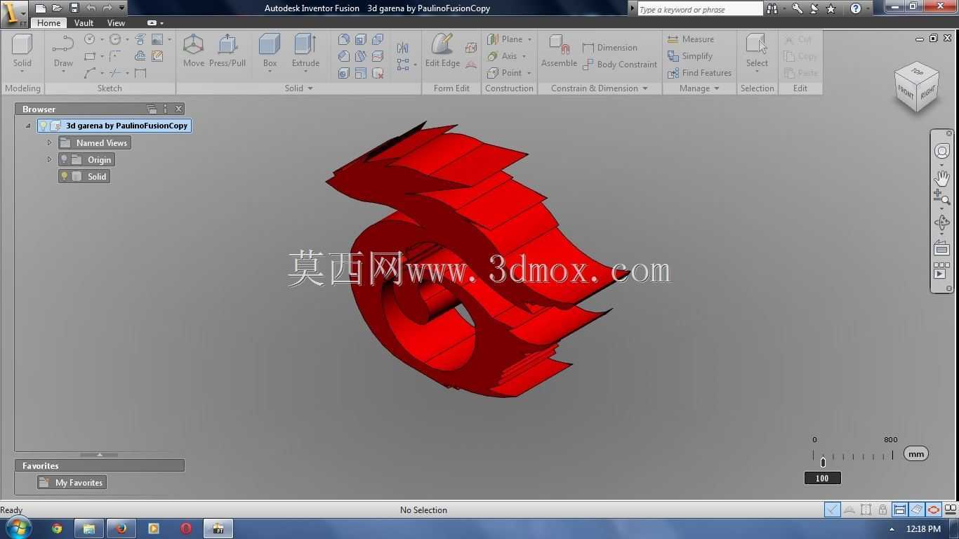Open Google Chrome from the taskbar
959x539 pixels.
click(57, 528)
